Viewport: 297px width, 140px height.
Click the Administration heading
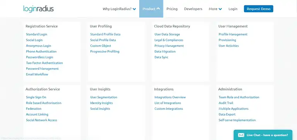(230, 89)
